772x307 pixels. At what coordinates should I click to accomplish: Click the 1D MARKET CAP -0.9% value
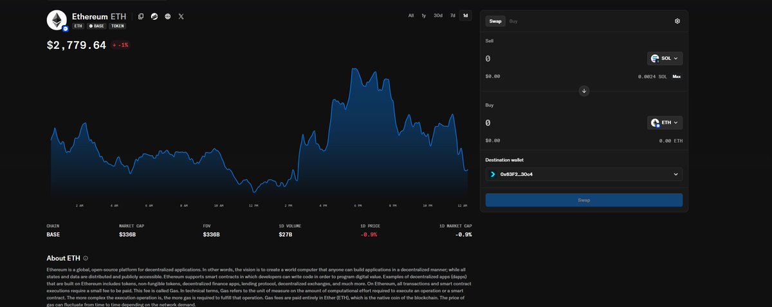pyautogui.click(x=463, y=235)
